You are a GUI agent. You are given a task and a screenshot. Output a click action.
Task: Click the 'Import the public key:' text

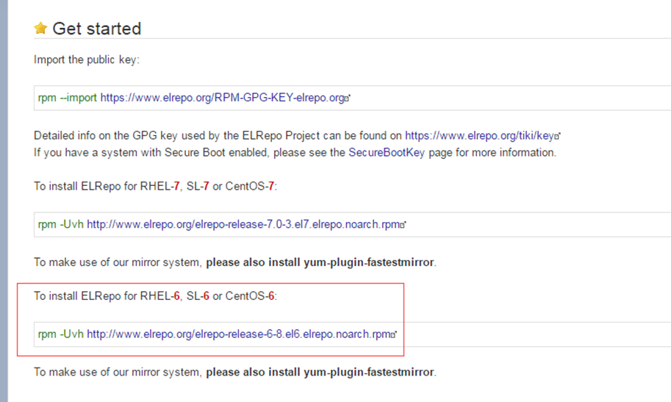87,60
